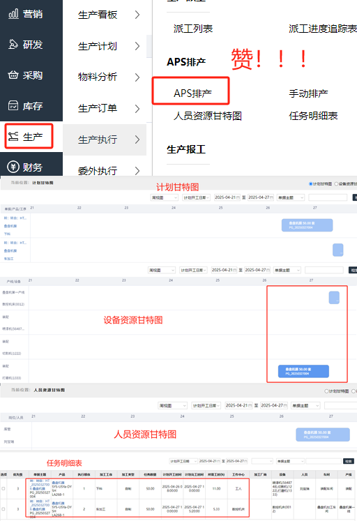Open calendar icon in plan Gantt 2025-04-21 field
This screenshot has width=357, height=521.
point(238,197)
